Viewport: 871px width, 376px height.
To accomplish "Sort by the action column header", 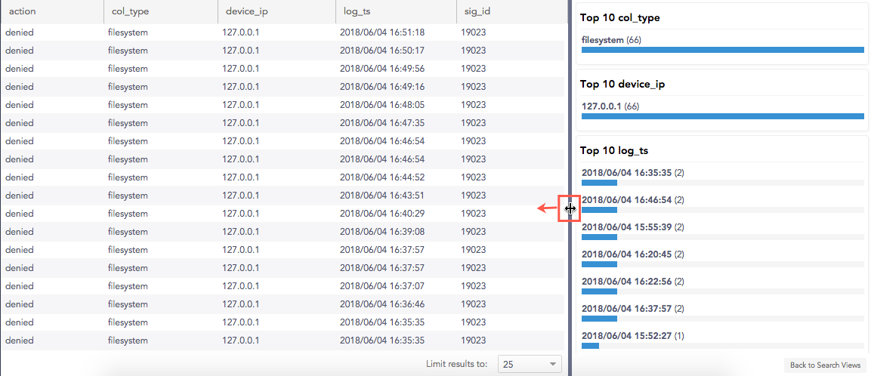I will pyautogui.click(x=23, y=12).
